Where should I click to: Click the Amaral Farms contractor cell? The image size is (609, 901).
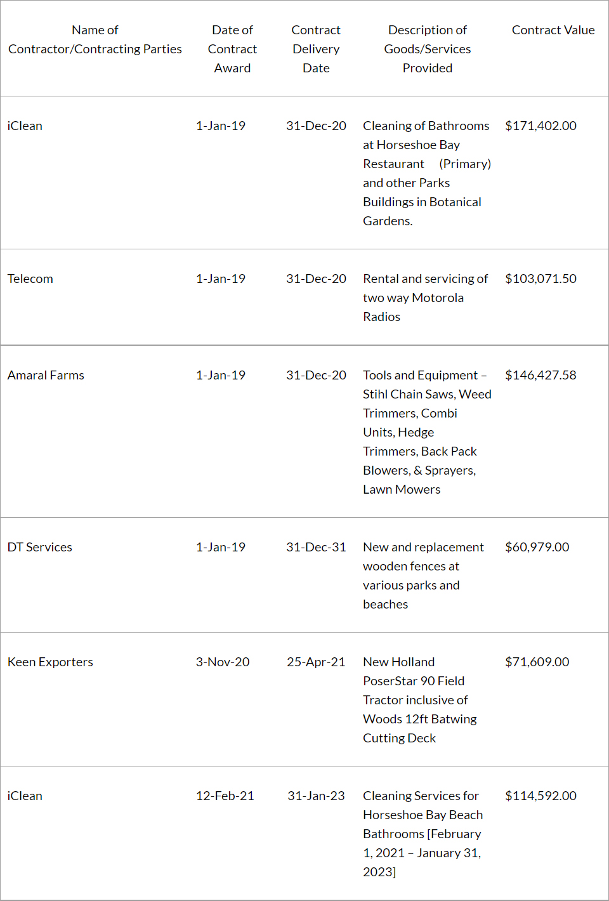(46, 375)
